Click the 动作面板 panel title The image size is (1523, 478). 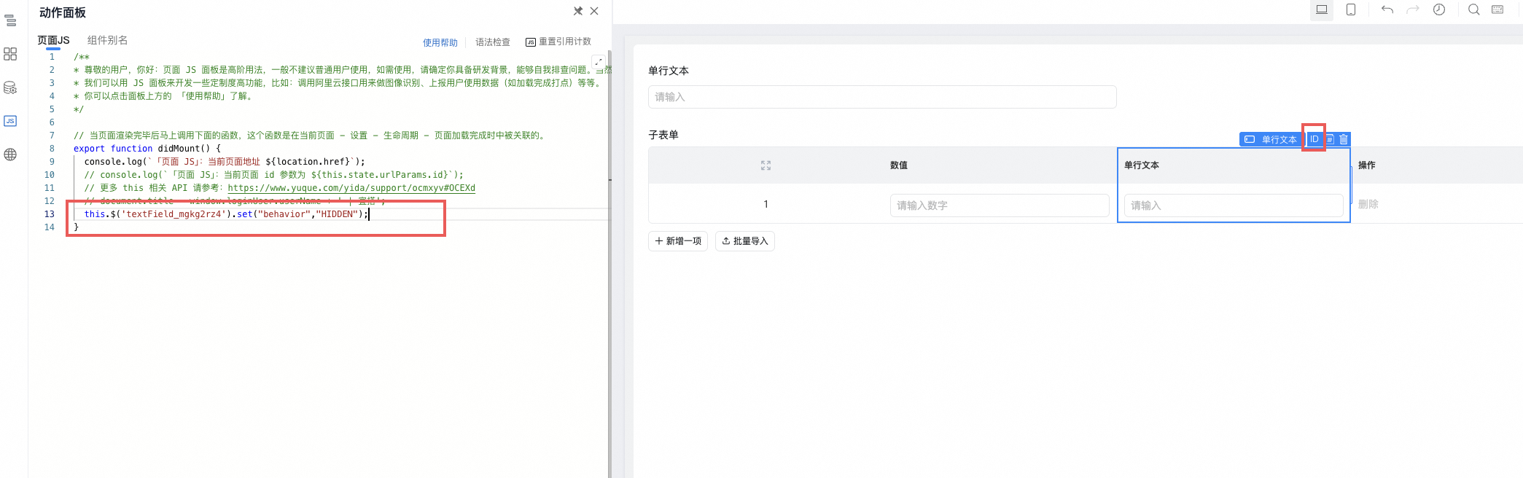(x=63, y=12)
